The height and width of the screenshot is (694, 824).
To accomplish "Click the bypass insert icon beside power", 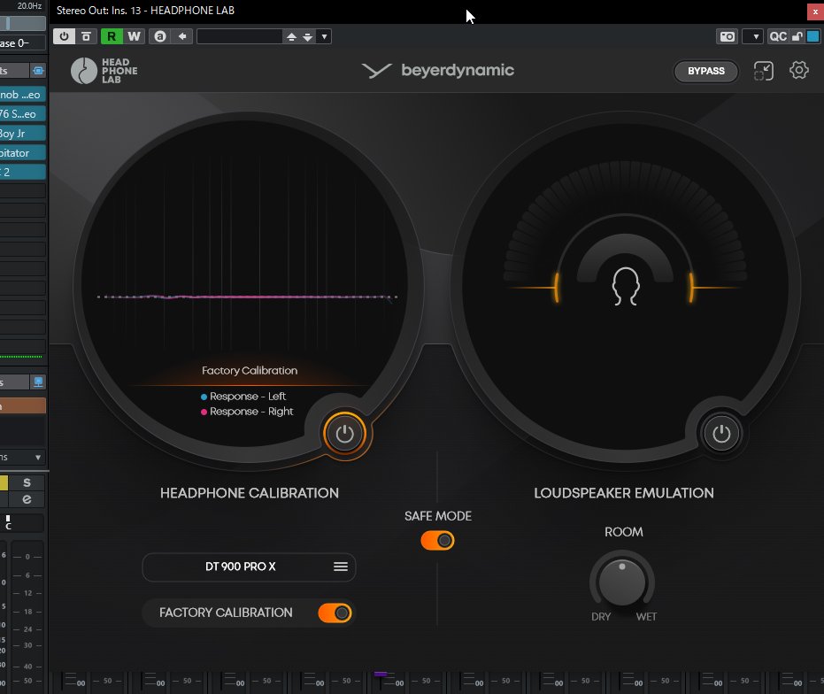I will coord(86,36).
